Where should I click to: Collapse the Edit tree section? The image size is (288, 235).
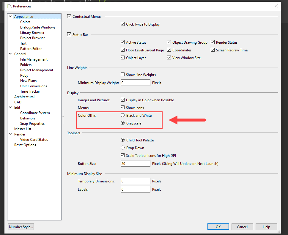[x=11, y=108]
